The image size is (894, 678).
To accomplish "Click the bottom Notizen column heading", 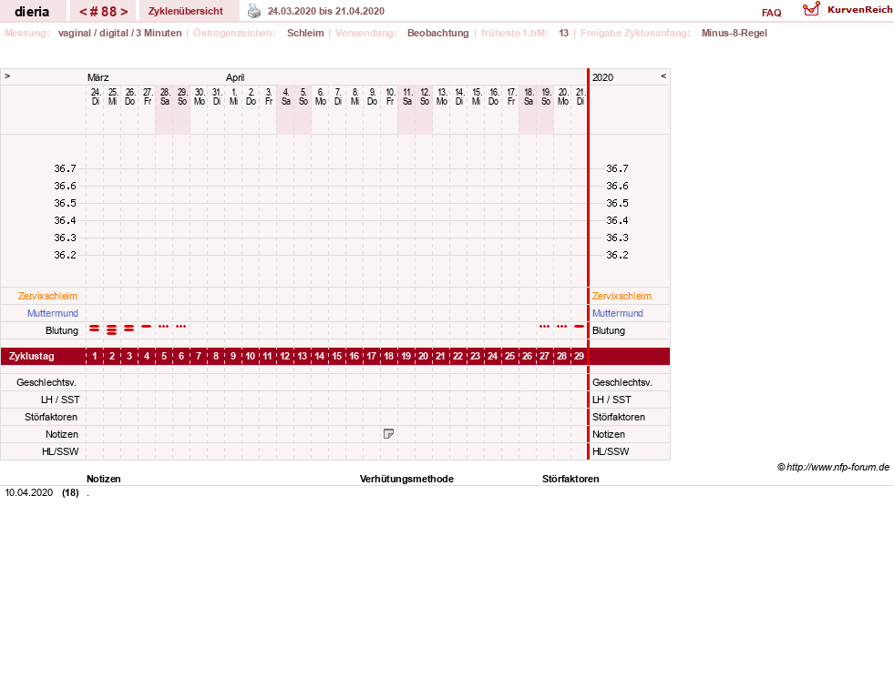I will (x=104, y=479).
